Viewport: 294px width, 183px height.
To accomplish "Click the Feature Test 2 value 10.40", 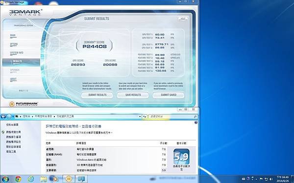I will point(160,58).
